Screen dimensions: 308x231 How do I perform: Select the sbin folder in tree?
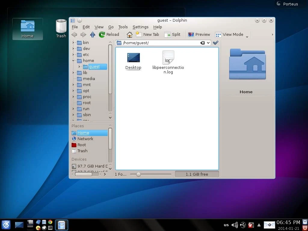click(x=84, y=115)
